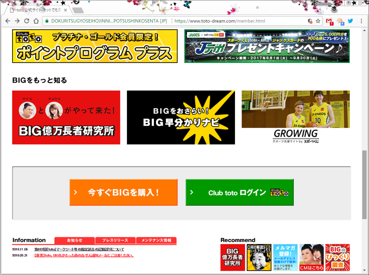Image resolution: width=369 pixels, height=275 pixels.
Task: Select the プレスリリース information tab
Action: tap(115, 240)
